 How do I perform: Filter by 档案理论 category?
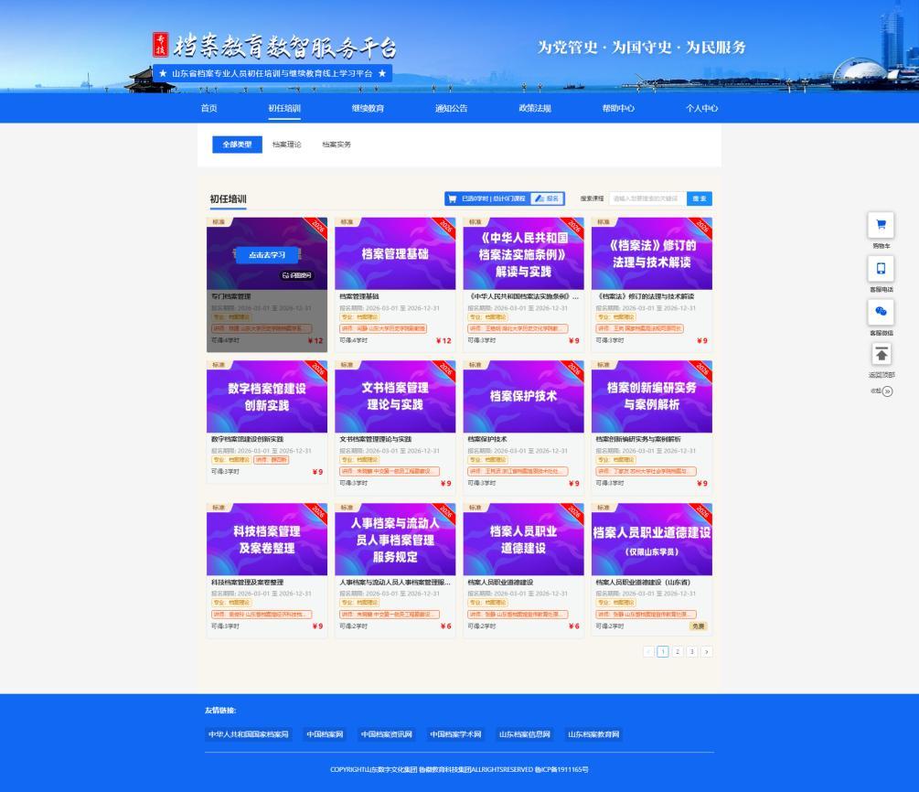tap(286, 144)
